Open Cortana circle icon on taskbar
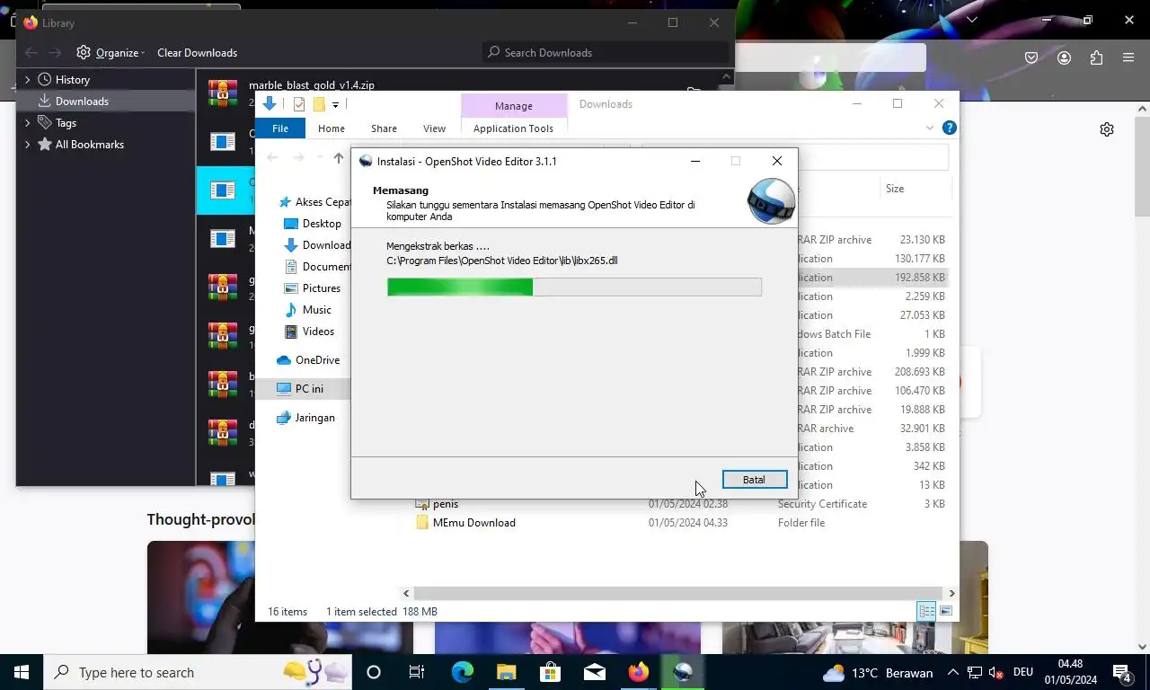Screen dimensions: 1150x690 pos(374,672)
